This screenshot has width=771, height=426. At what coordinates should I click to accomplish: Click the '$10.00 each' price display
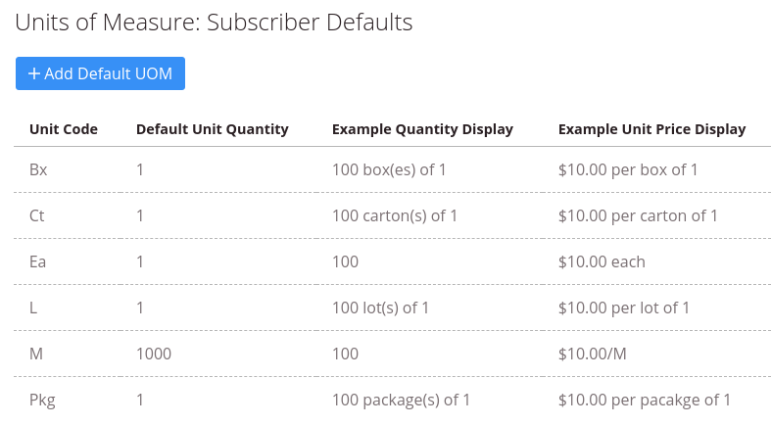coord(602,261)
